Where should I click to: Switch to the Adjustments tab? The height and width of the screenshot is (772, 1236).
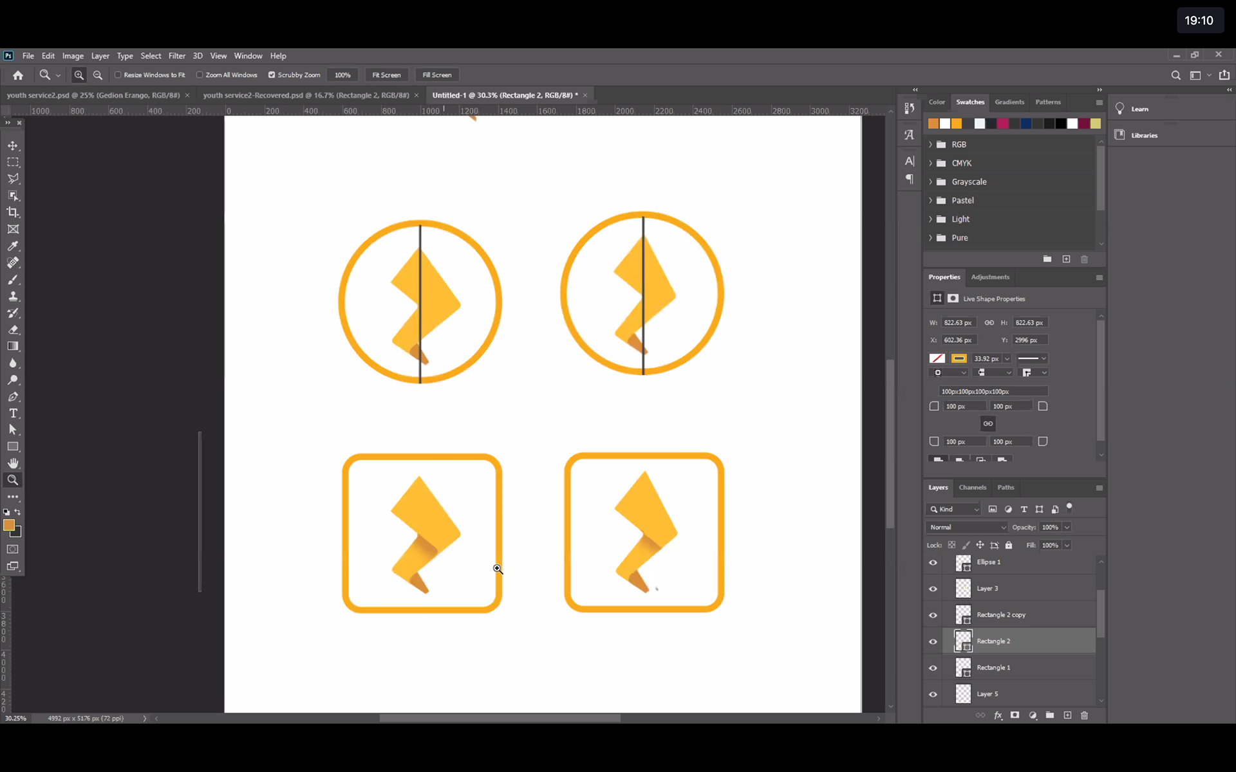(x=990, y=277)
